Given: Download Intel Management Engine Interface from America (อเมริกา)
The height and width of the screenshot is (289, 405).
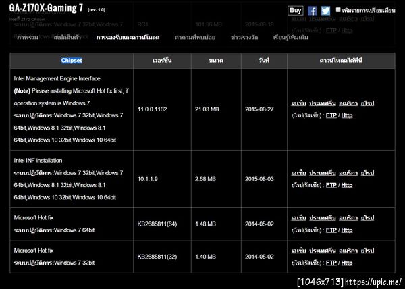Looking at the screenshot, I should click(348, 103).
